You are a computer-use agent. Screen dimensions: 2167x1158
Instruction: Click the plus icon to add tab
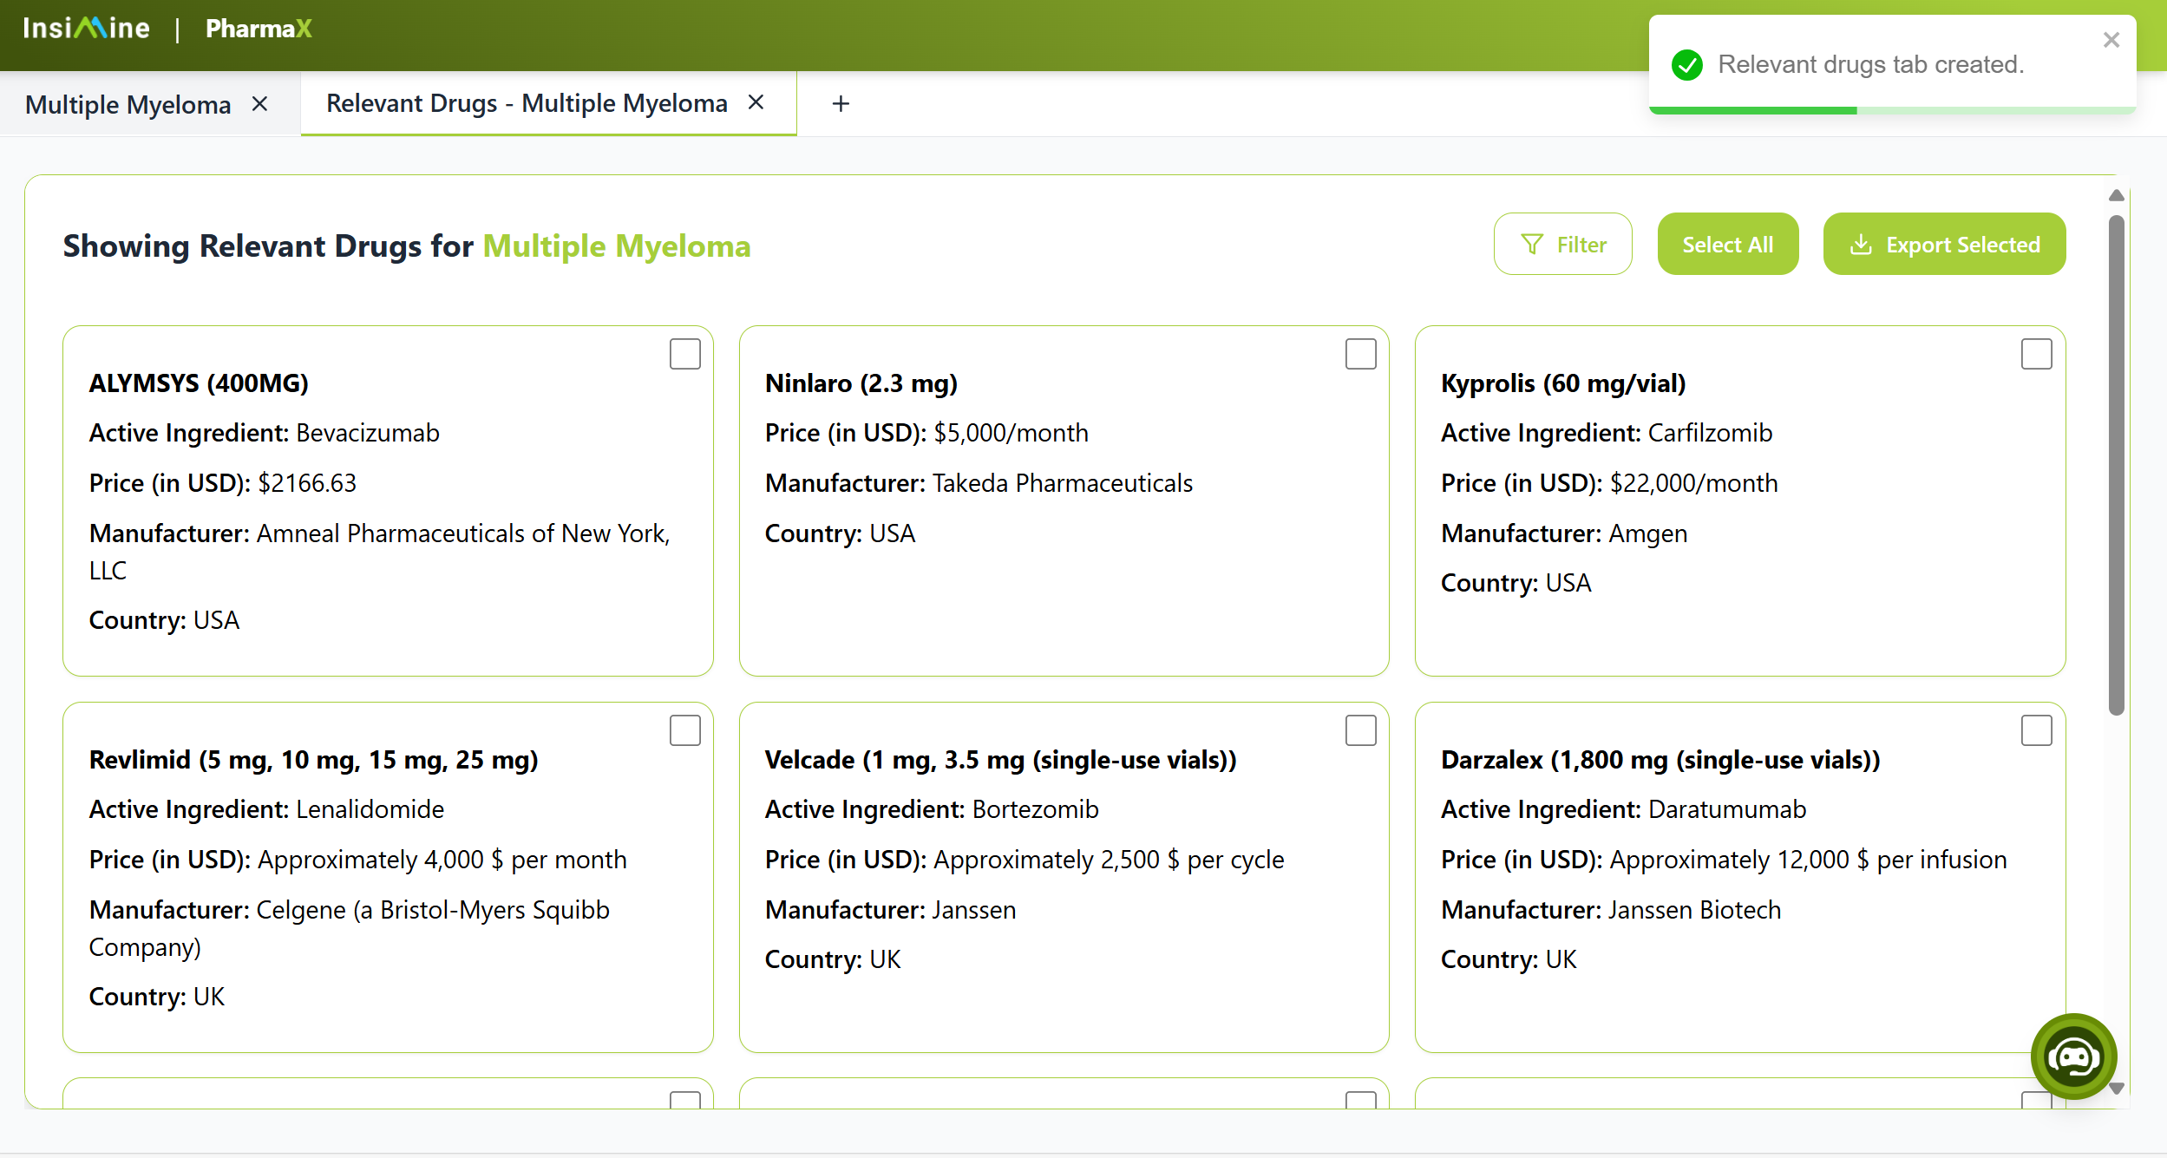(840, 104)
